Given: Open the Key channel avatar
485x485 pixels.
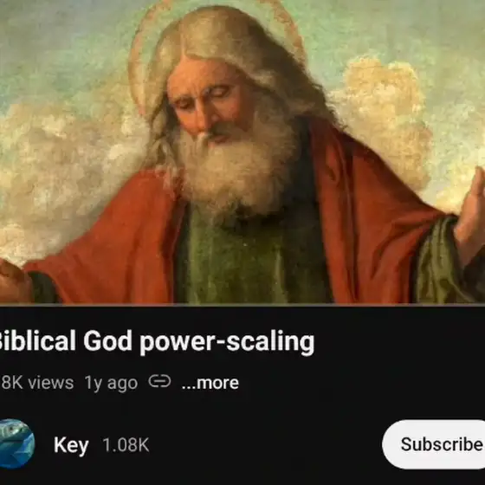Looking at the screenshot, I should coord(16,443).
